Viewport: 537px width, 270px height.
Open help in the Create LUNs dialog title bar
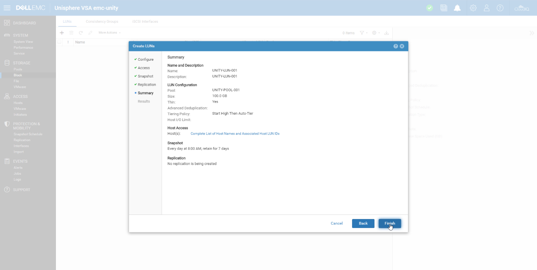396,46
